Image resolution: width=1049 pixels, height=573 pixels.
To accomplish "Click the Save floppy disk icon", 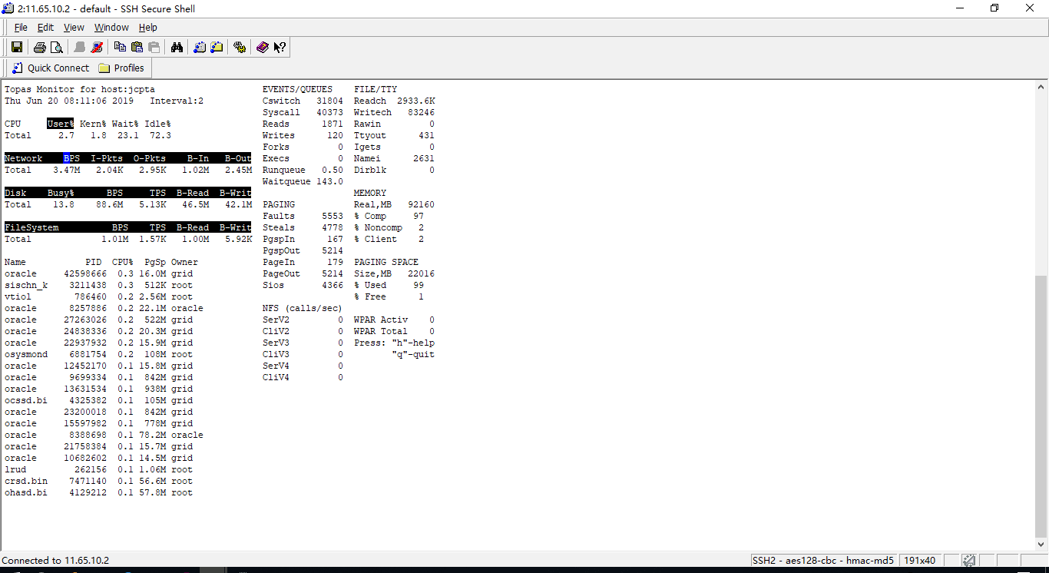I will click(17, 48).
